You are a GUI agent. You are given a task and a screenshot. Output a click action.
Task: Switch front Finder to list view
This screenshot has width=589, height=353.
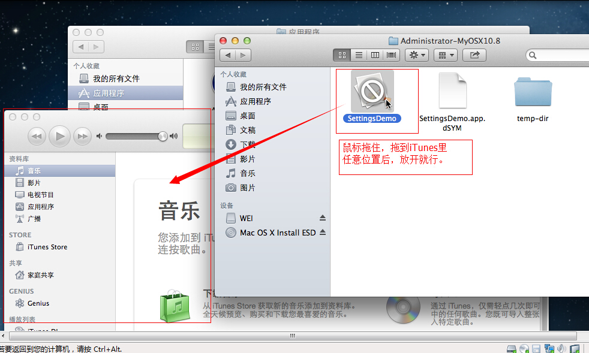359,55
